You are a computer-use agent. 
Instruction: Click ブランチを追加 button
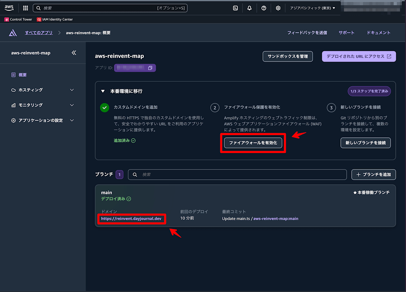(x=374, y=174)
